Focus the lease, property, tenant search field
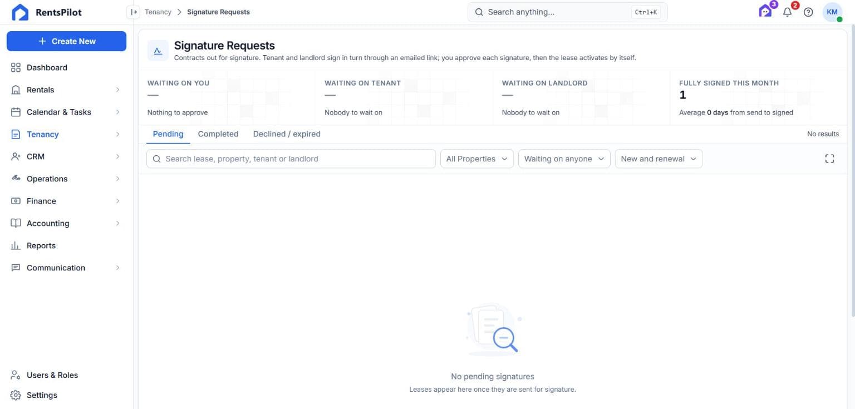 291,159
